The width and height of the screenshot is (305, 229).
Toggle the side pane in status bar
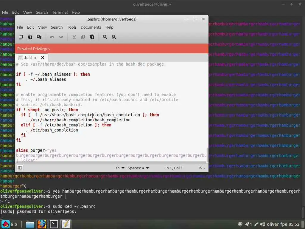coord(20,168)
